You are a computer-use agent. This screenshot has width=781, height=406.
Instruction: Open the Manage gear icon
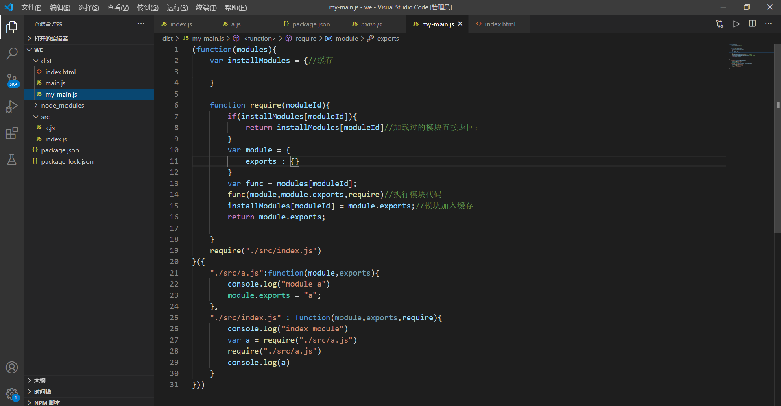point(12,393)
